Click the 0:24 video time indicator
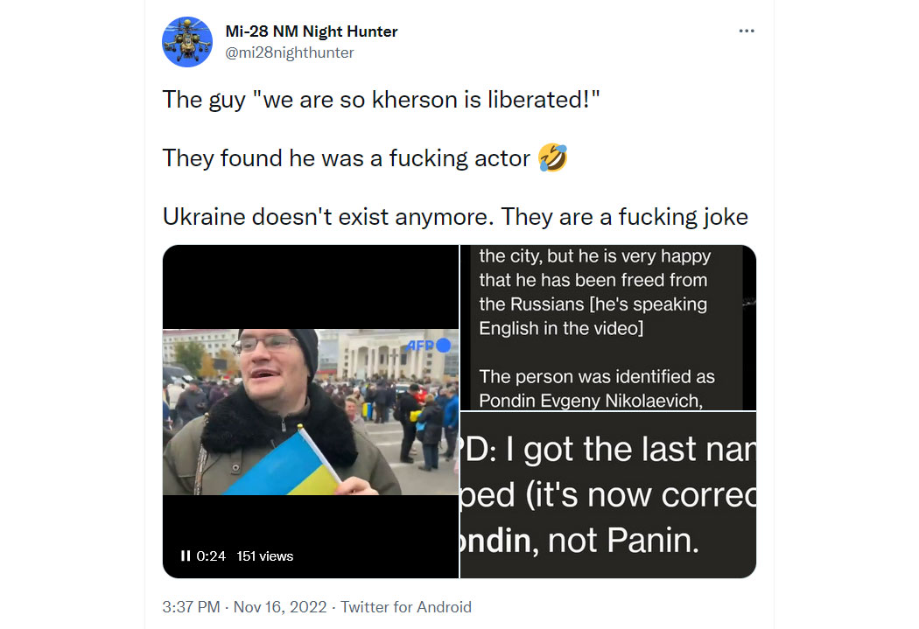Screen dimensions: 919x629 211,556
